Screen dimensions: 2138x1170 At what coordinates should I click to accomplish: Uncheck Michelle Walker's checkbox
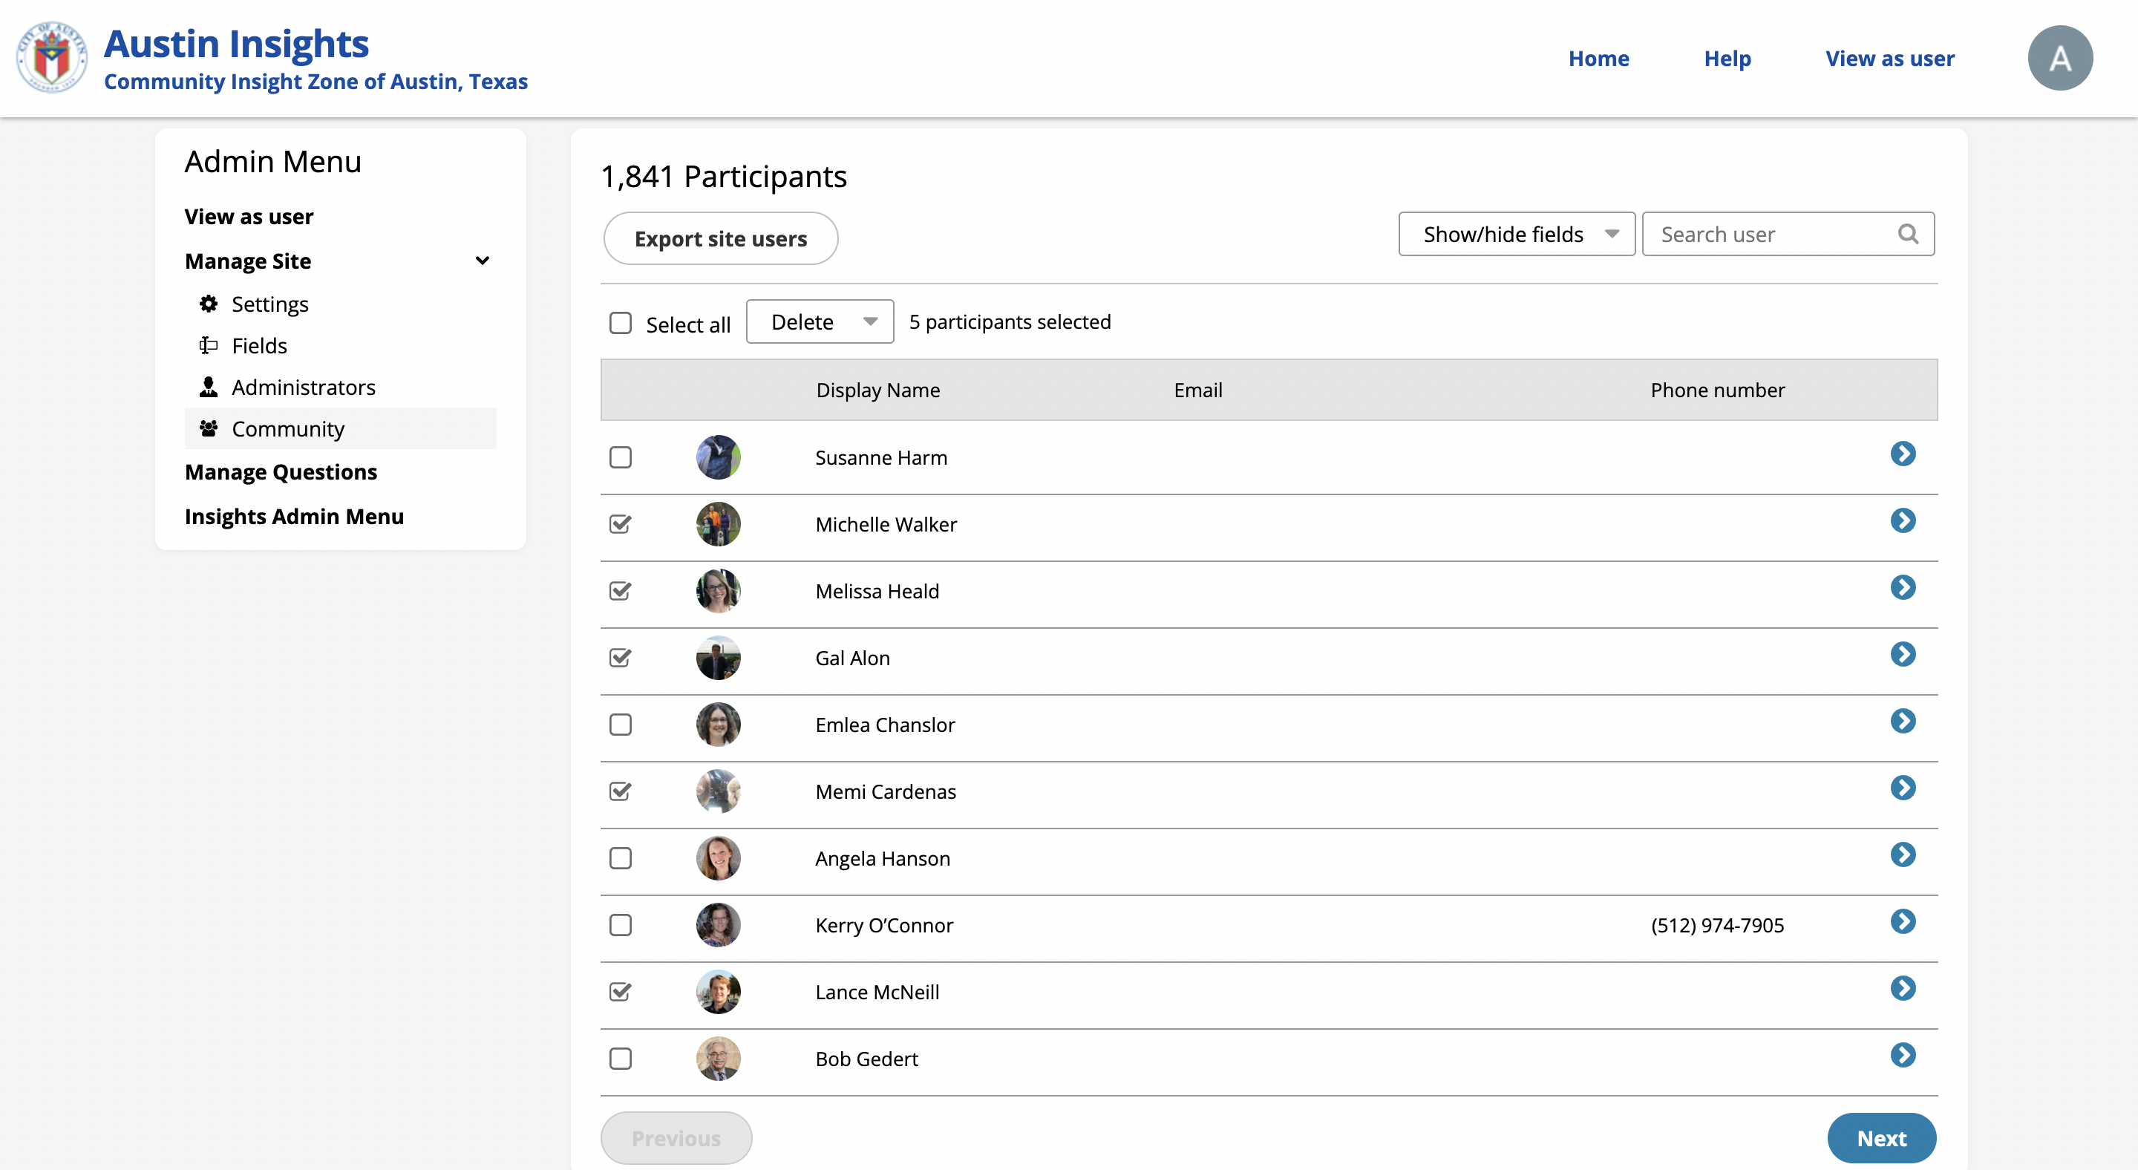tap(620, 524)
